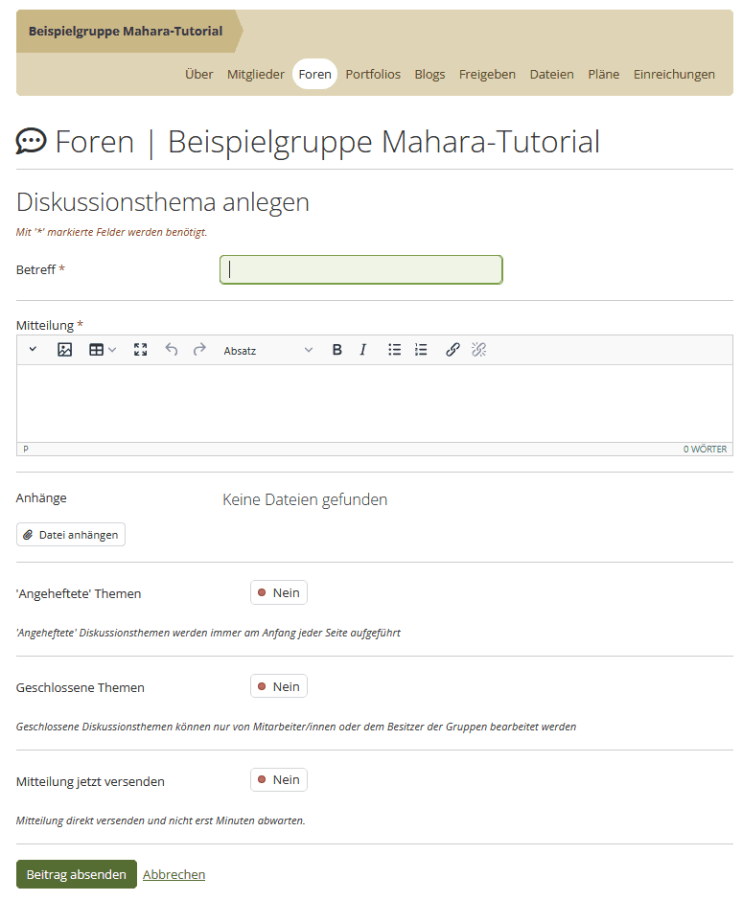Click Beispielgruppe Mahara-Tutorial group heading
Image resolution: width=742 pixels, height=924 pixels.
tap(126, 32)
